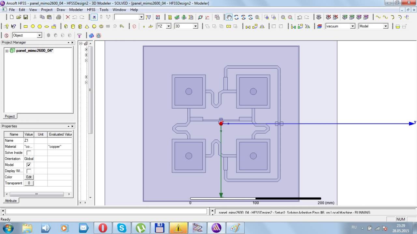Open the Object selection mode dropdown

tap(39, 35)
